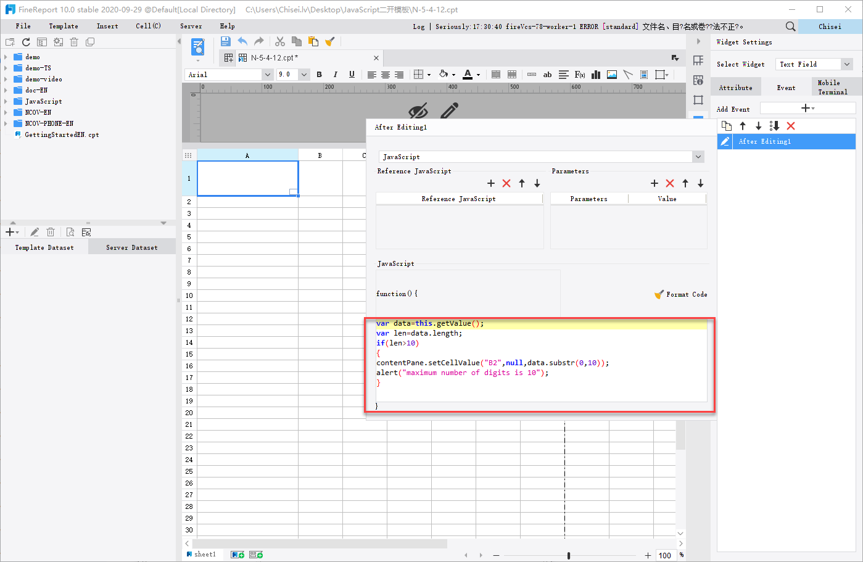
Task: Toggle bold formatting
Action: point(319,74)
